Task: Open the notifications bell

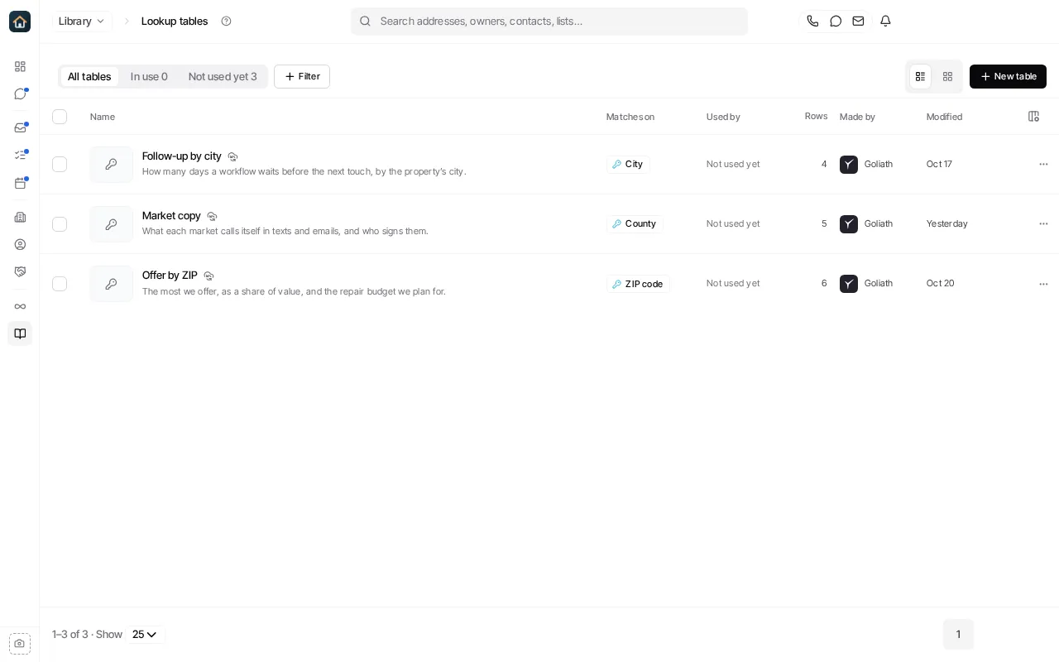Action: 885,21
